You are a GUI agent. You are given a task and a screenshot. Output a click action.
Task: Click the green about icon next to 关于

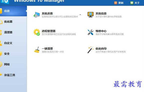click(x=132, y=3)
